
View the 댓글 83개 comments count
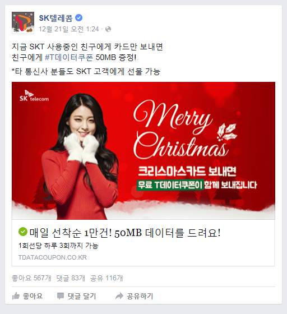point(71,278)
